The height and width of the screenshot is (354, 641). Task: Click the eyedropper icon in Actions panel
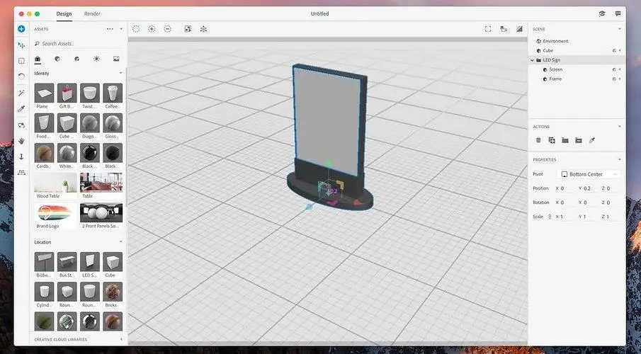(591, 140)
